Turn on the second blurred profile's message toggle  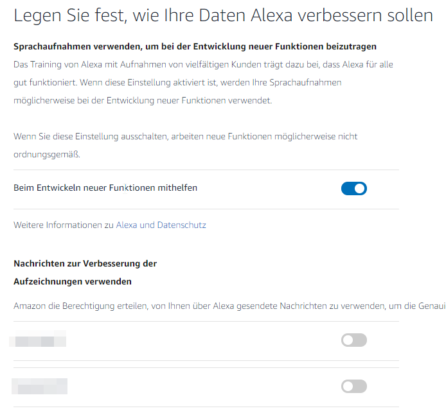(354, 386)
